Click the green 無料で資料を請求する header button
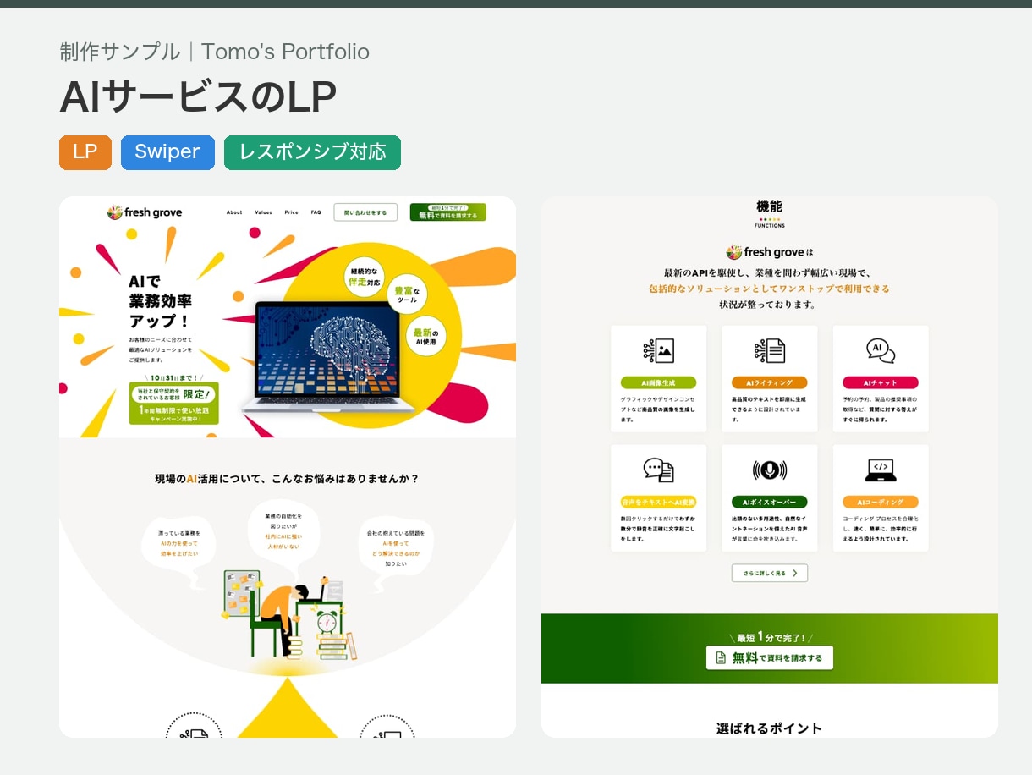 [x=448, y=212]
